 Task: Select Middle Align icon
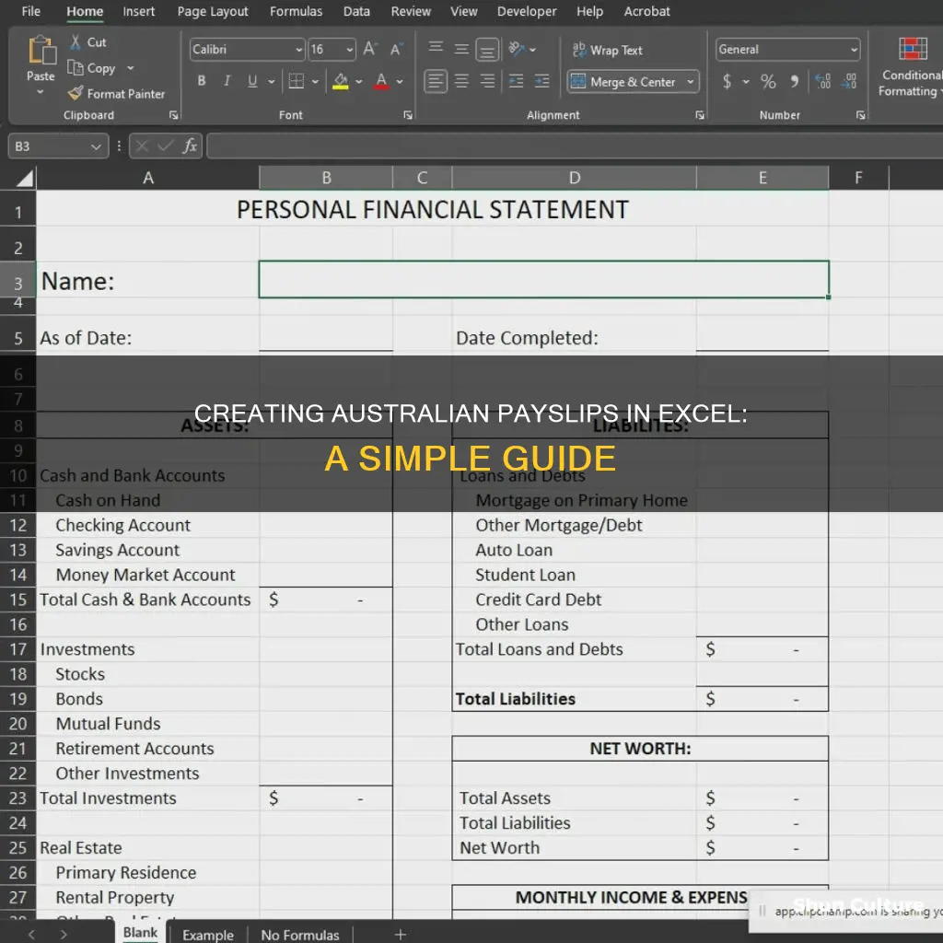pos(461,49)
